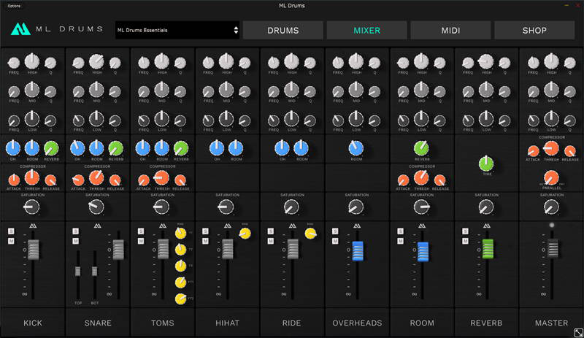Click the Overheads channel's blue Room knob
Image resolution: width=584 pixels, height=338 pixels.
356,147
